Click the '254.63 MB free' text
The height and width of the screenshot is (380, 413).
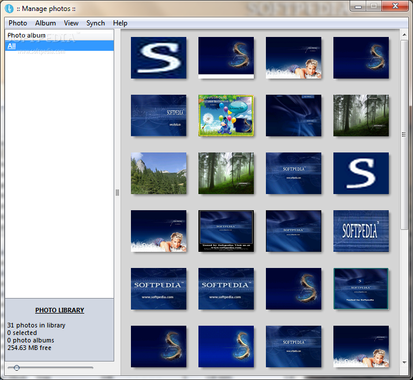[29, 348]
